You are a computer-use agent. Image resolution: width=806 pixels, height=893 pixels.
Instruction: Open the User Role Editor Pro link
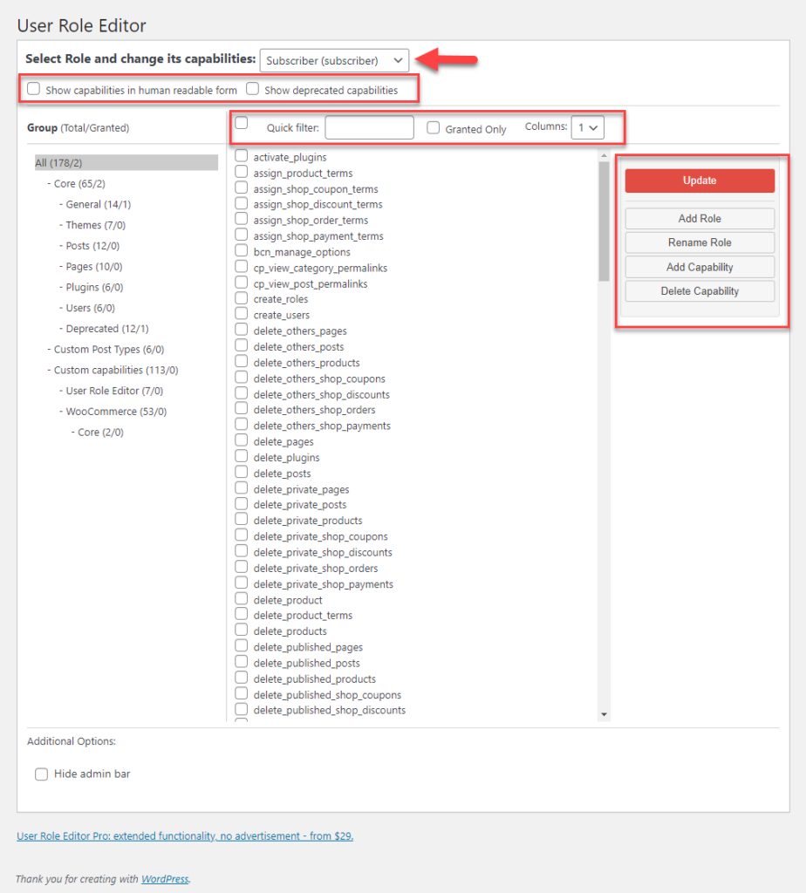tap(185, 836)
